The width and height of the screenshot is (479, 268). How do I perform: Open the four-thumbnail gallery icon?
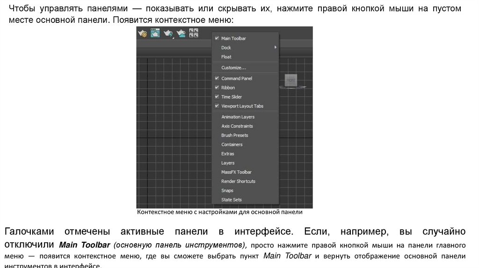coord(194,33)
